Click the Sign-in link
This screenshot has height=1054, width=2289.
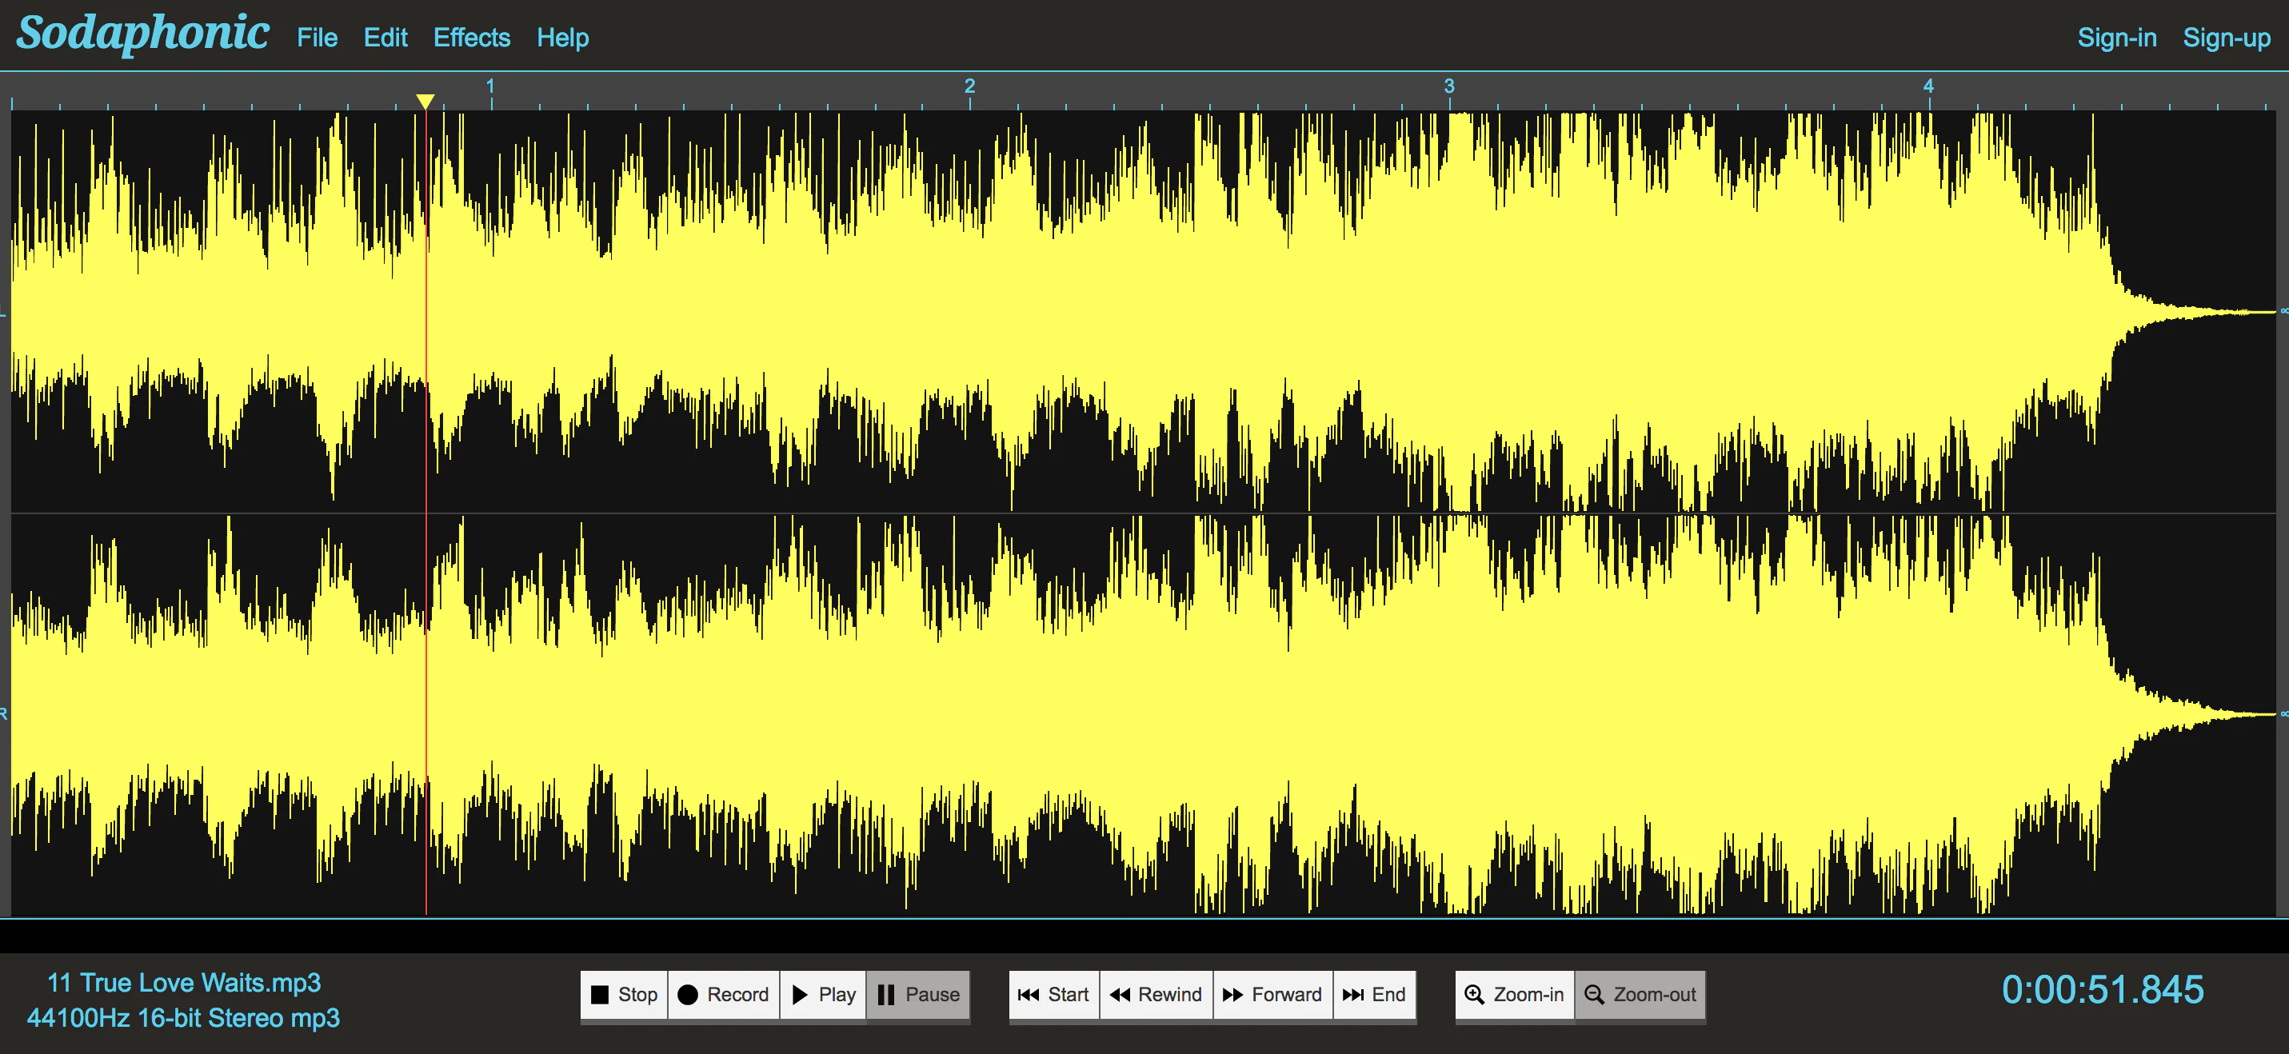point(2116,38)
